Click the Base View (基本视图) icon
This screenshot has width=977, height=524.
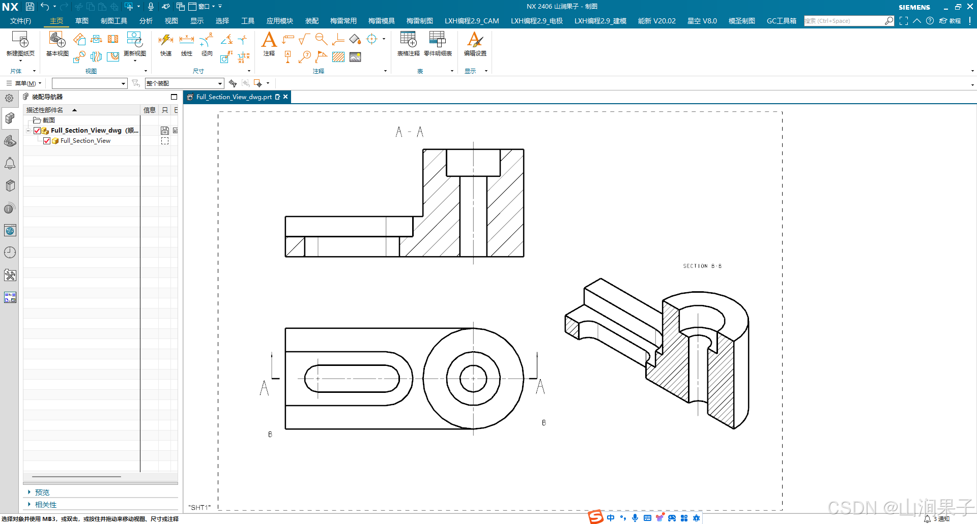coord(57,40)
